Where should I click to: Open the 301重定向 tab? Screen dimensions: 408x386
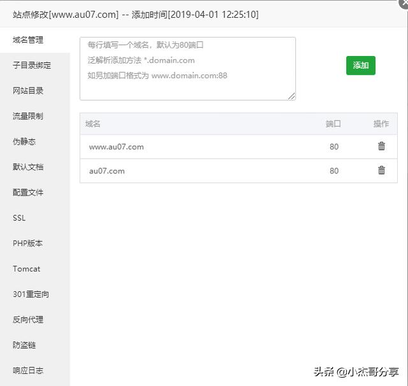pyautogui.click(x=35, y=294)
